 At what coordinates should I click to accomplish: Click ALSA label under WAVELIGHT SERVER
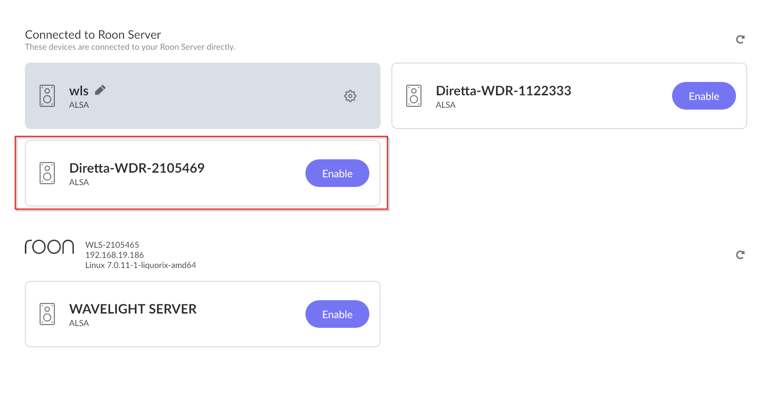79,323
